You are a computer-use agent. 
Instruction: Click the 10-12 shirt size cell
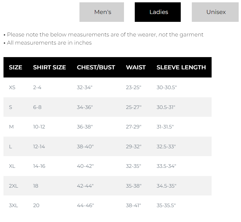[39, 127]
